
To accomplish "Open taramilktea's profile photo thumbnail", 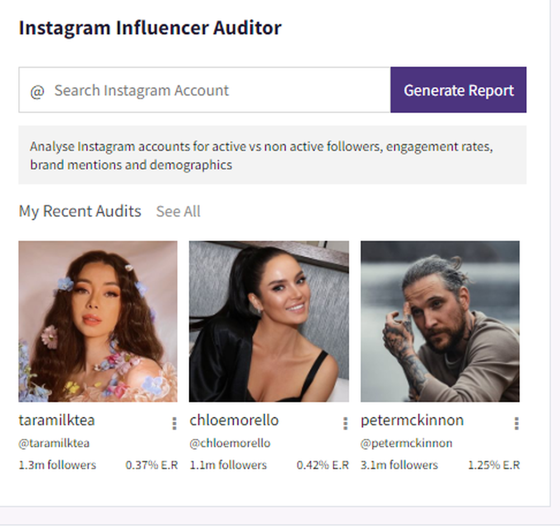I will tap(98, 321).
